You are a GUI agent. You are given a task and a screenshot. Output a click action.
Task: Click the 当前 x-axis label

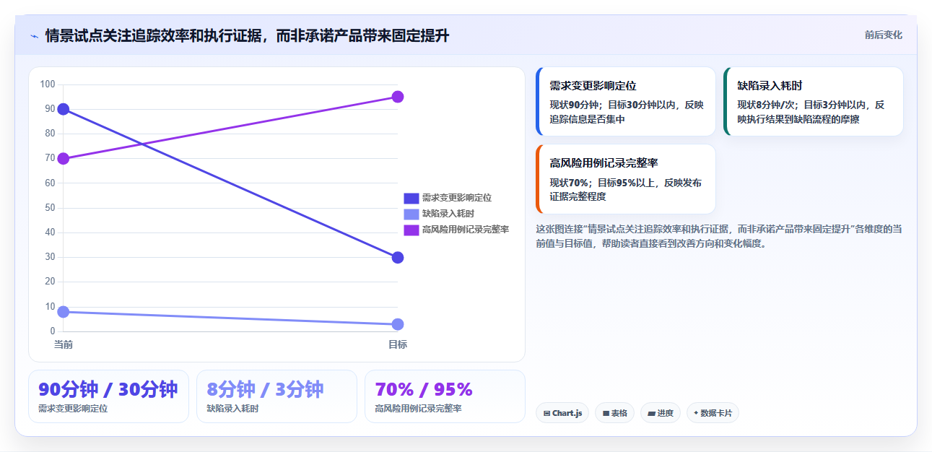pyautogui.click(x=64, y=344)
